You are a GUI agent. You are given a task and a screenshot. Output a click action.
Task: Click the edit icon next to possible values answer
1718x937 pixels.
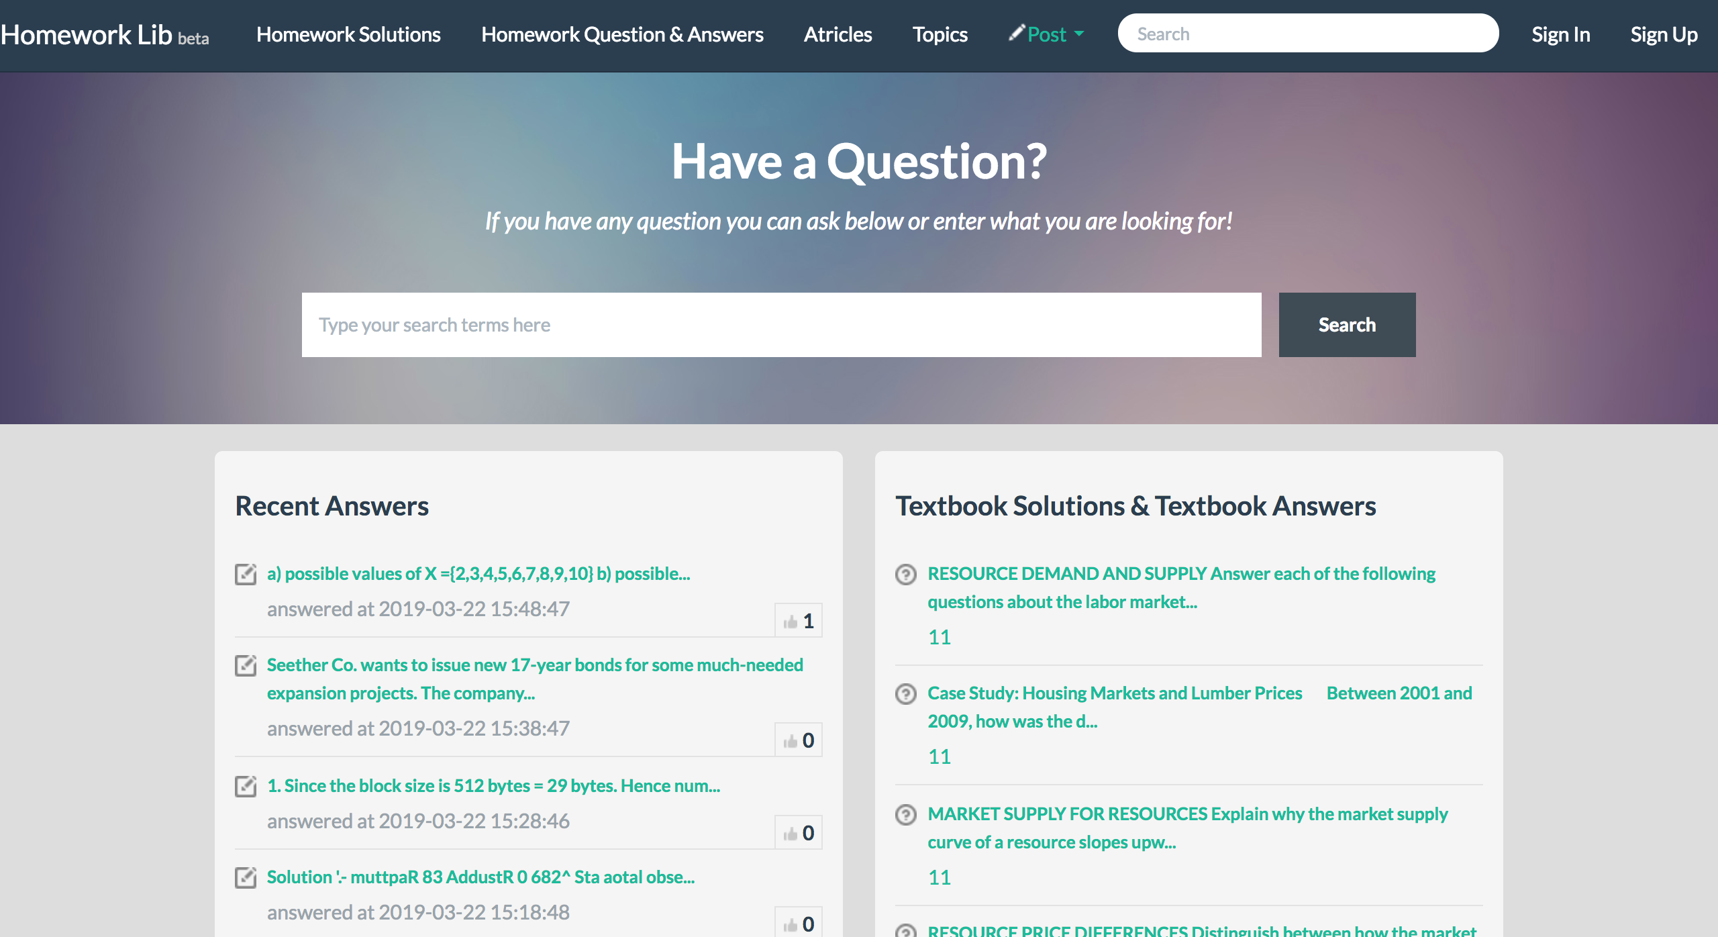coord(246,574)
